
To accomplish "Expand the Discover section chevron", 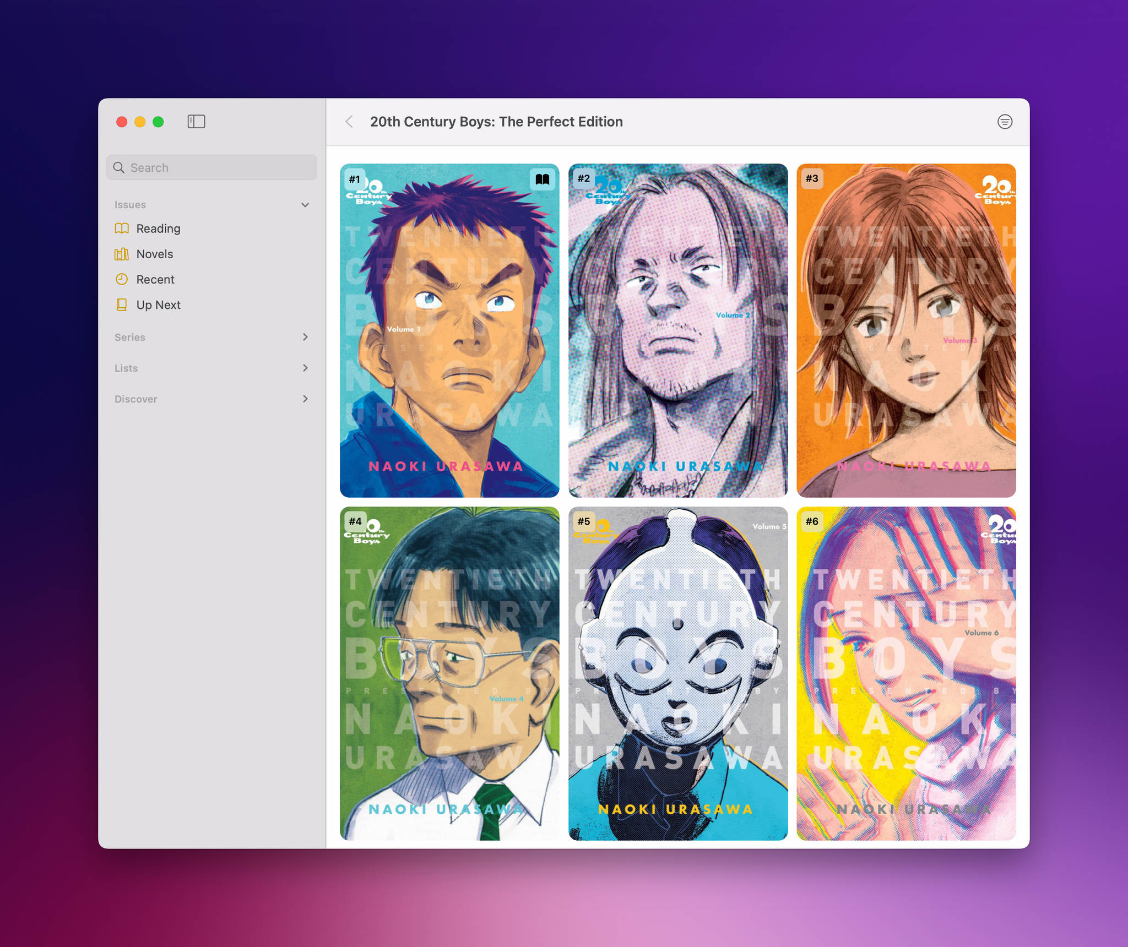I will click(x=306, y=399).
